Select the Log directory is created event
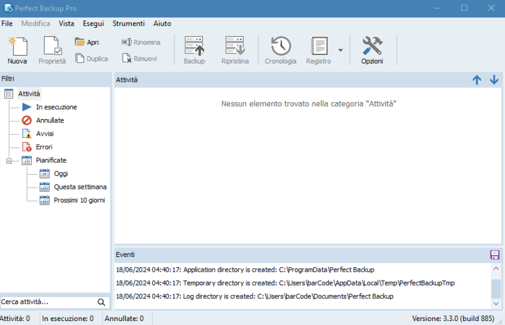The width and height of the screenshot is (505, 325). [254, 297]
